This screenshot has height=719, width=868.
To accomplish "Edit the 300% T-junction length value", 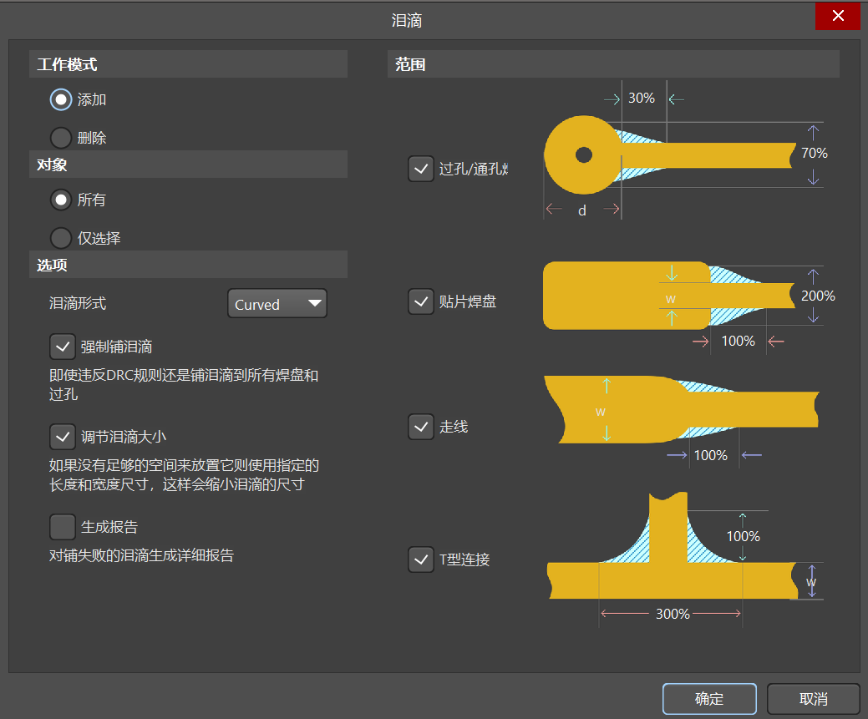I will (x=673, y=614).
